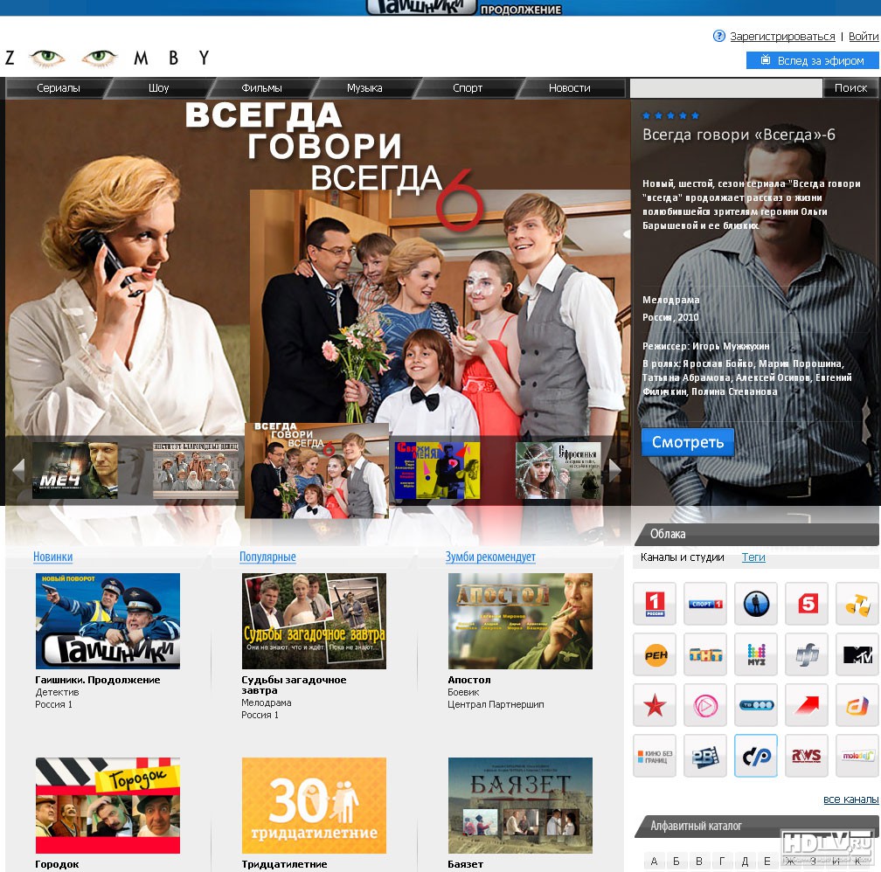881x872 pixels.
Task: Open the Спорт 1 channel icon
Action: coord(705,604)
